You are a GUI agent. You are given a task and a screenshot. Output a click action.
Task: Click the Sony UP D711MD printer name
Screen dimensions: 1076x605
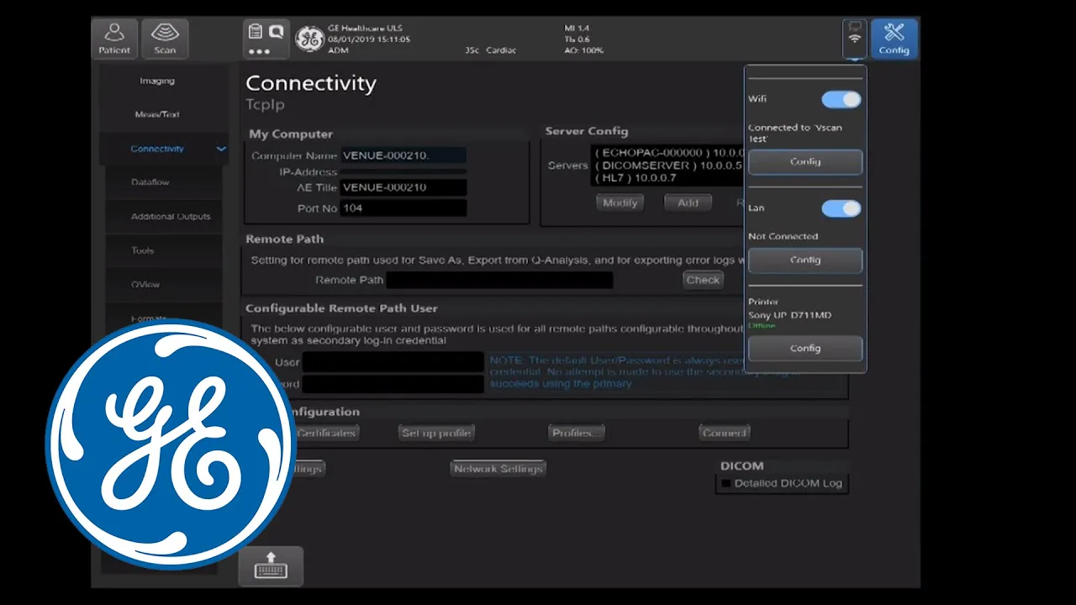789,315
